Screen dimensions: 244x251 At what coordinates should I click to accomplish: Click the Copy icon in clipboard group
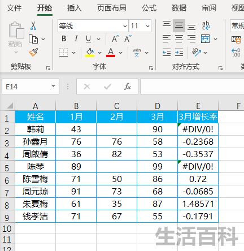pos(33,39)
